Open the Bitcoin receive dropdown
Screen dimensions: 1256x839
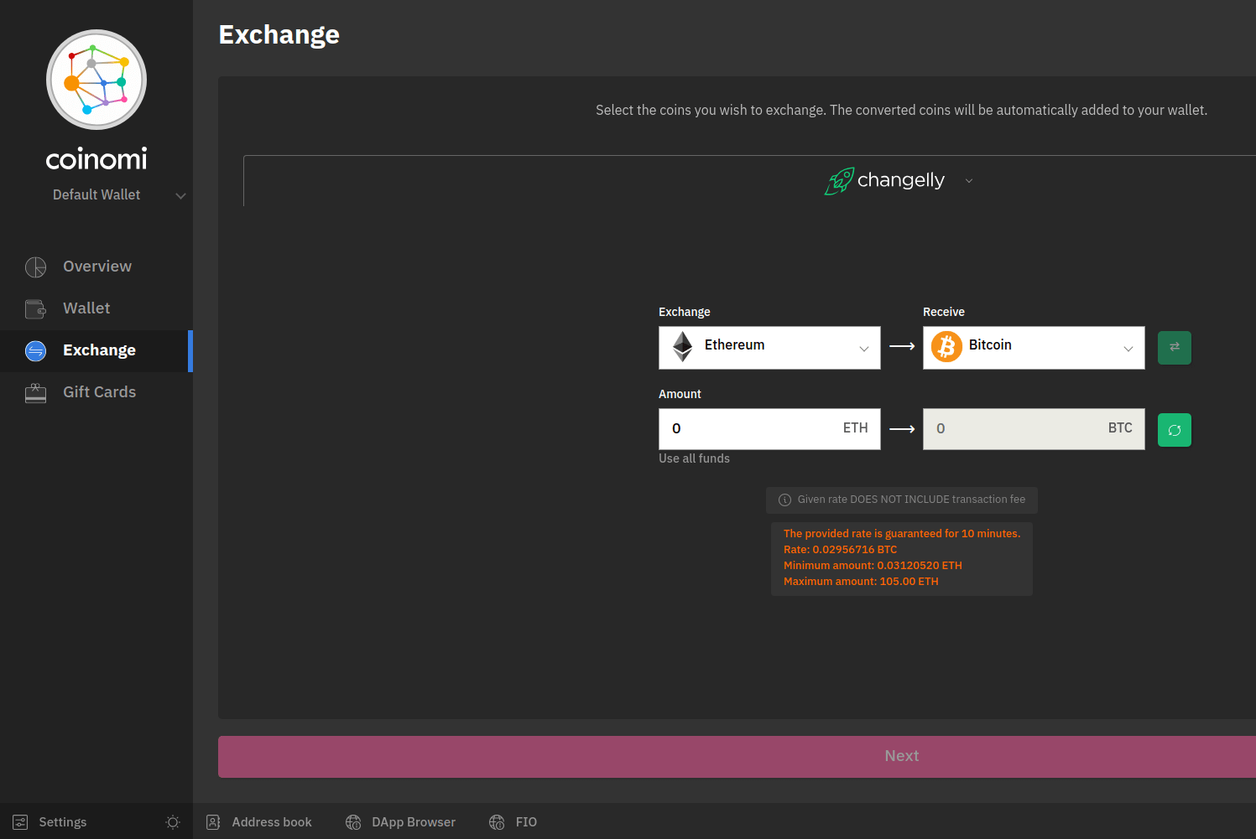click(x=1128, y=347)
